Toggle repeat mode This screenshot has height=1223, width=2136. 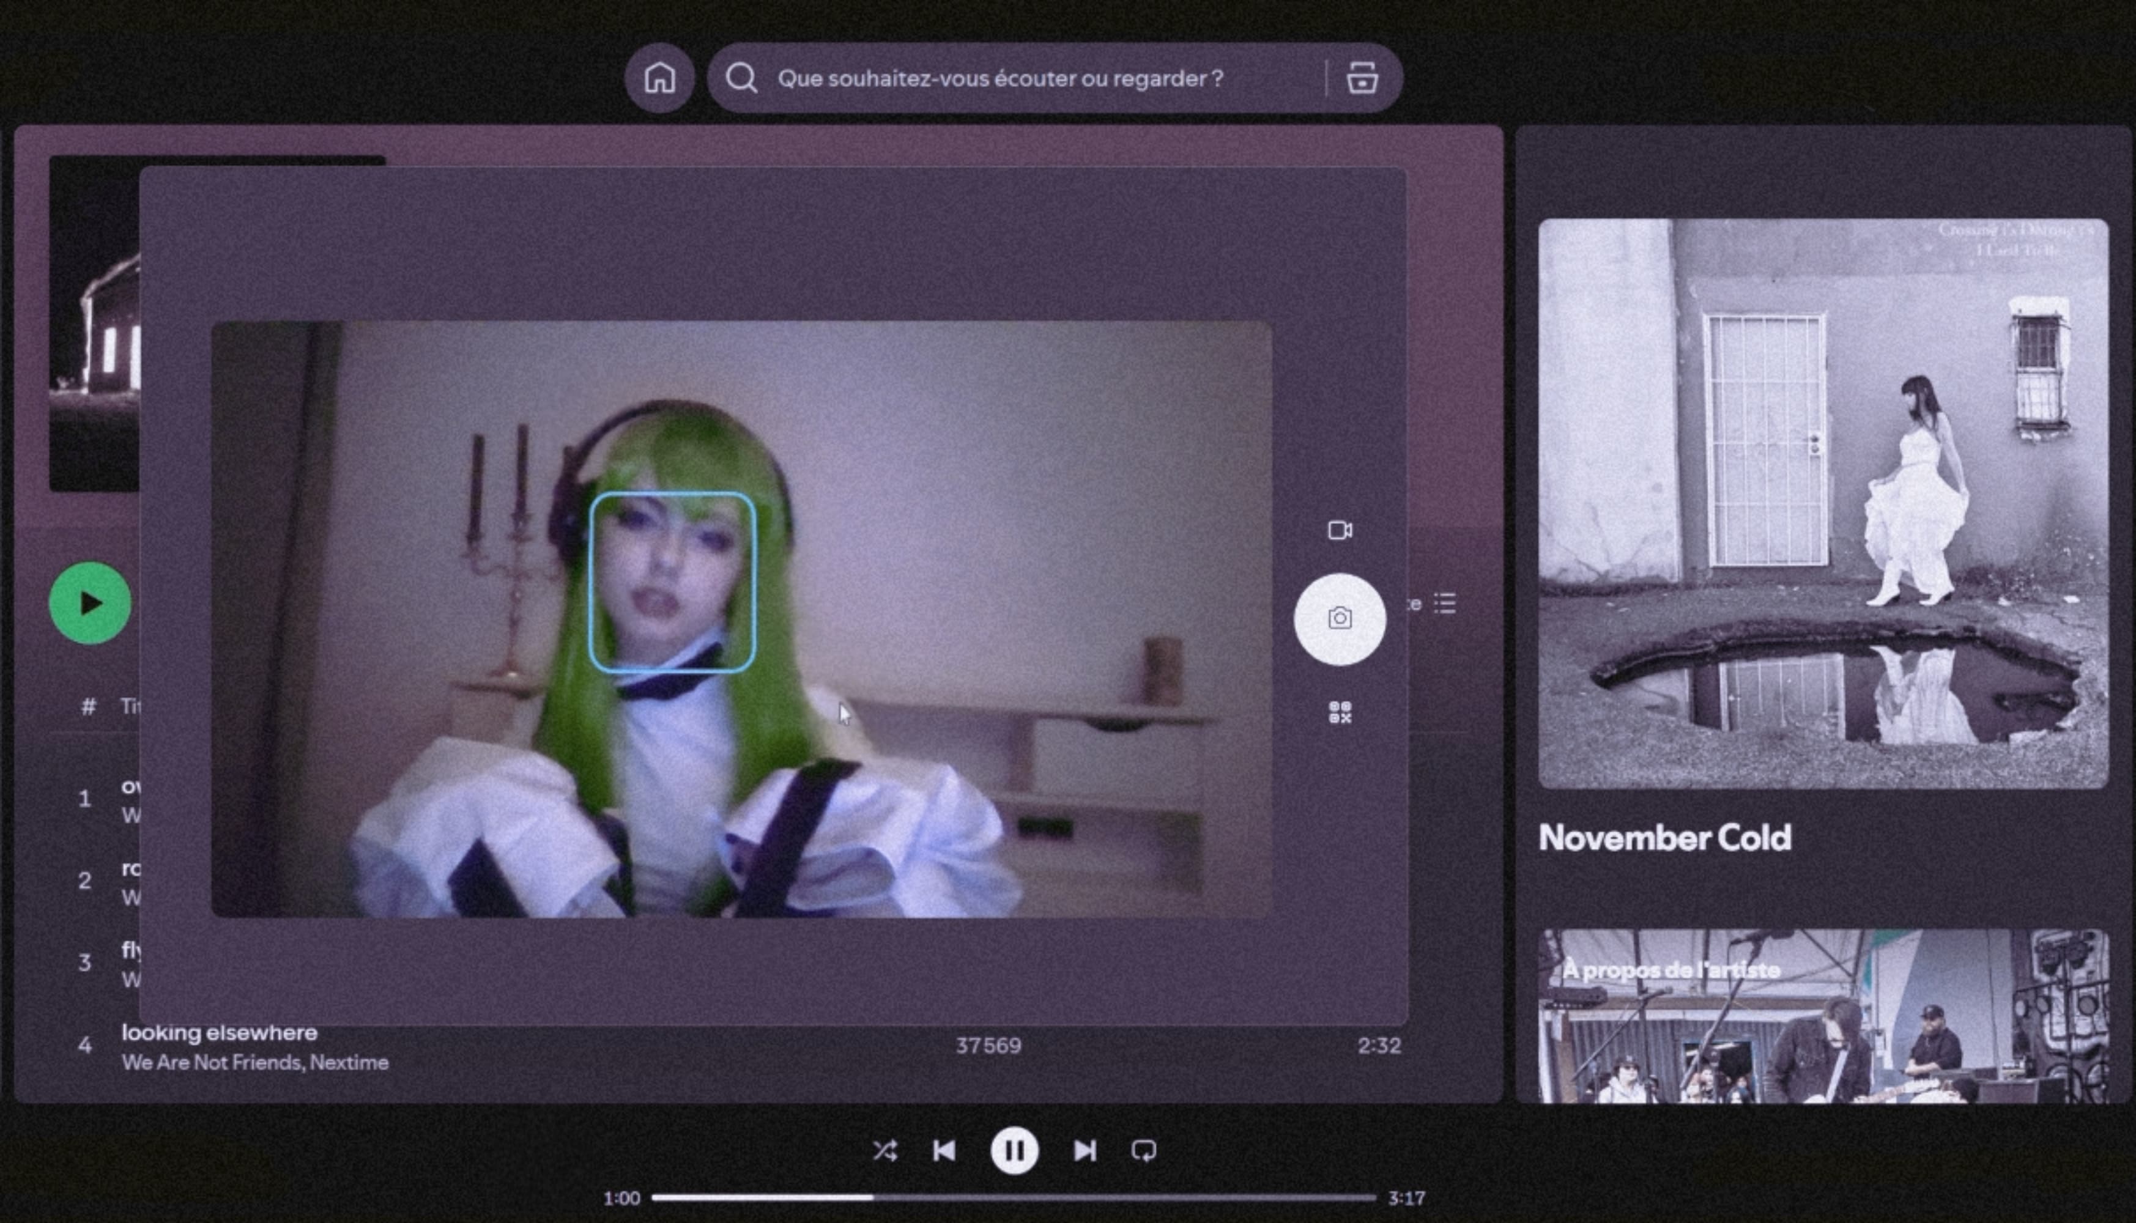(x=1143, y=1150)
